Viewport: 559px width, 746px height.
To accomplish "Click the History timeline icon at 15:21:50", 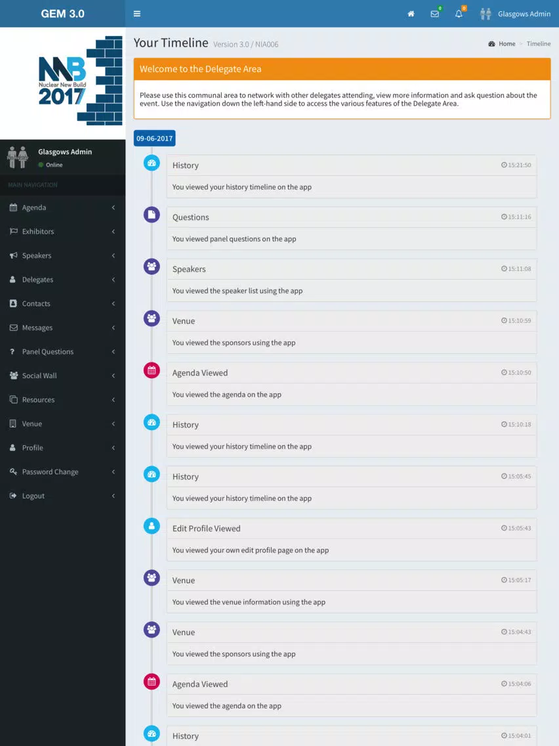I will [x=152, y=163].
